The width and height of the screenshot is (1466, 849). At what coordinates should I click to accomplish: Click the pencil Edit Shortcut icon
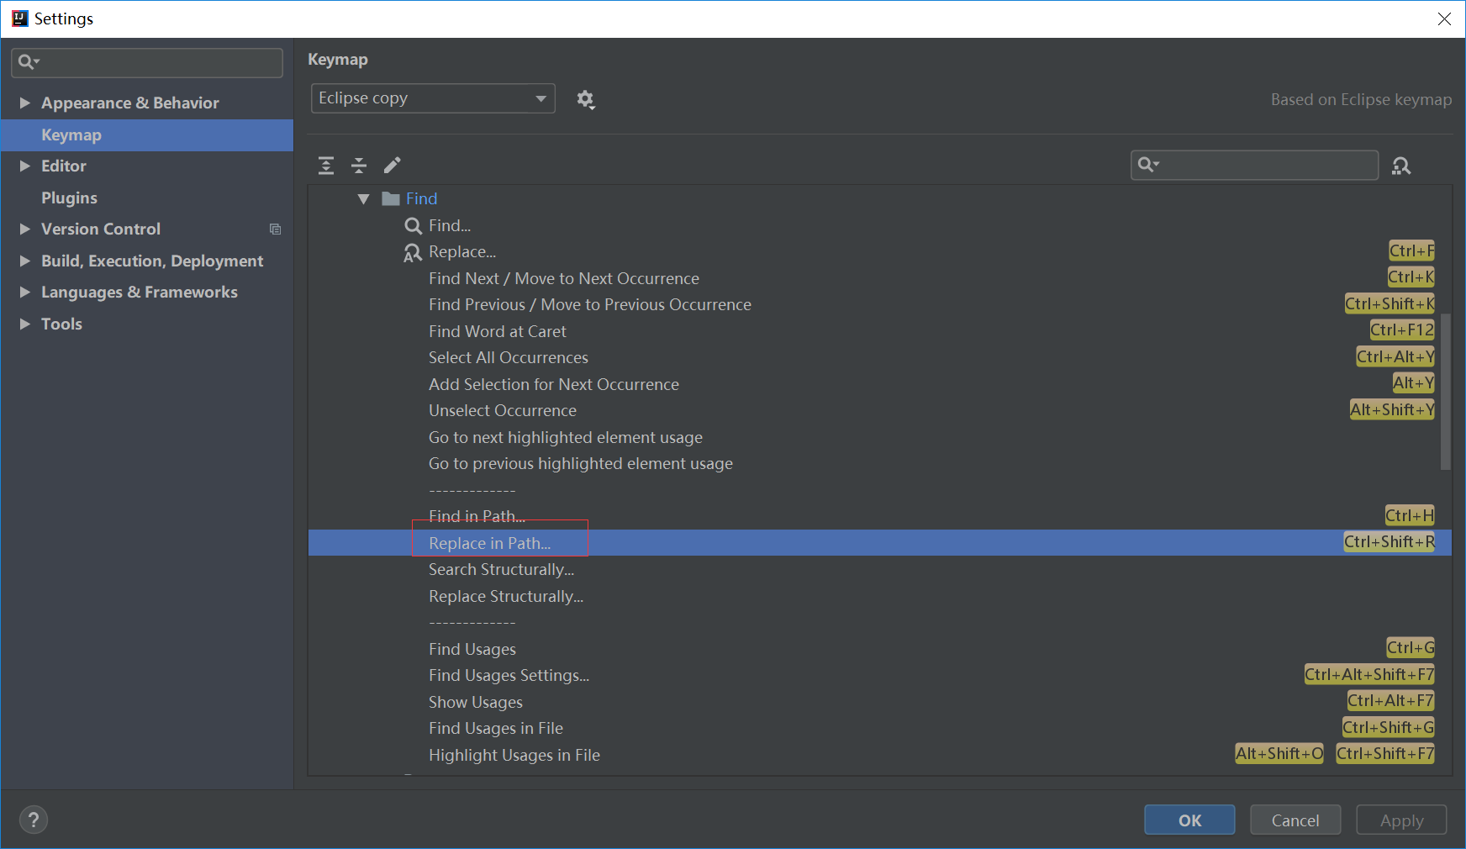point(392,166)
